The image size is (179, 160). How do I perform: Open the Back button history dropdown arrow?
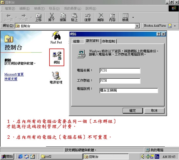[x=16, y=18]
